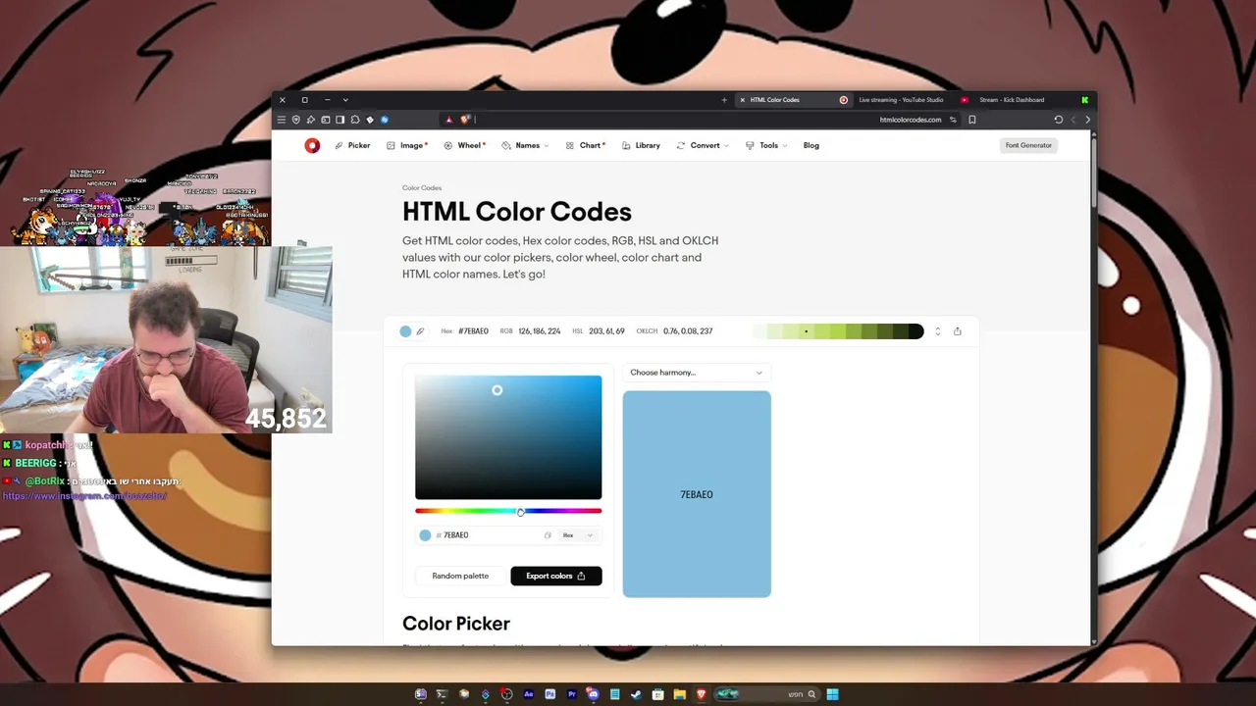Open Discord from the taskbar

593,694
